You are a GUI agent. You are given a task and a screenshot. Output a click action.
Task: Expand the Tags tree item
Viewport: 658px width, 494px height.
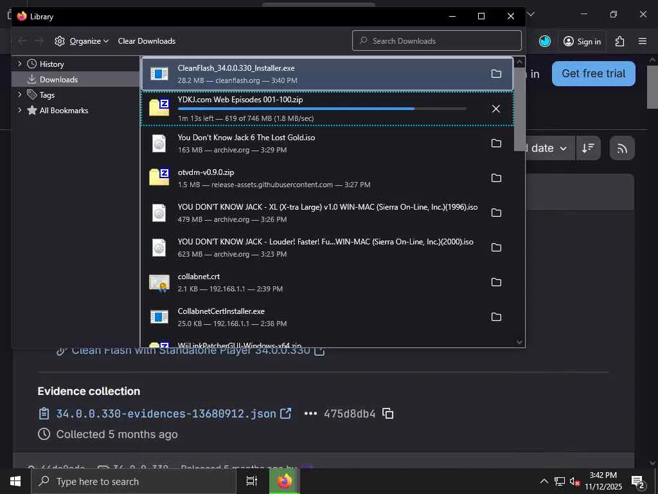tap(19, 95)
